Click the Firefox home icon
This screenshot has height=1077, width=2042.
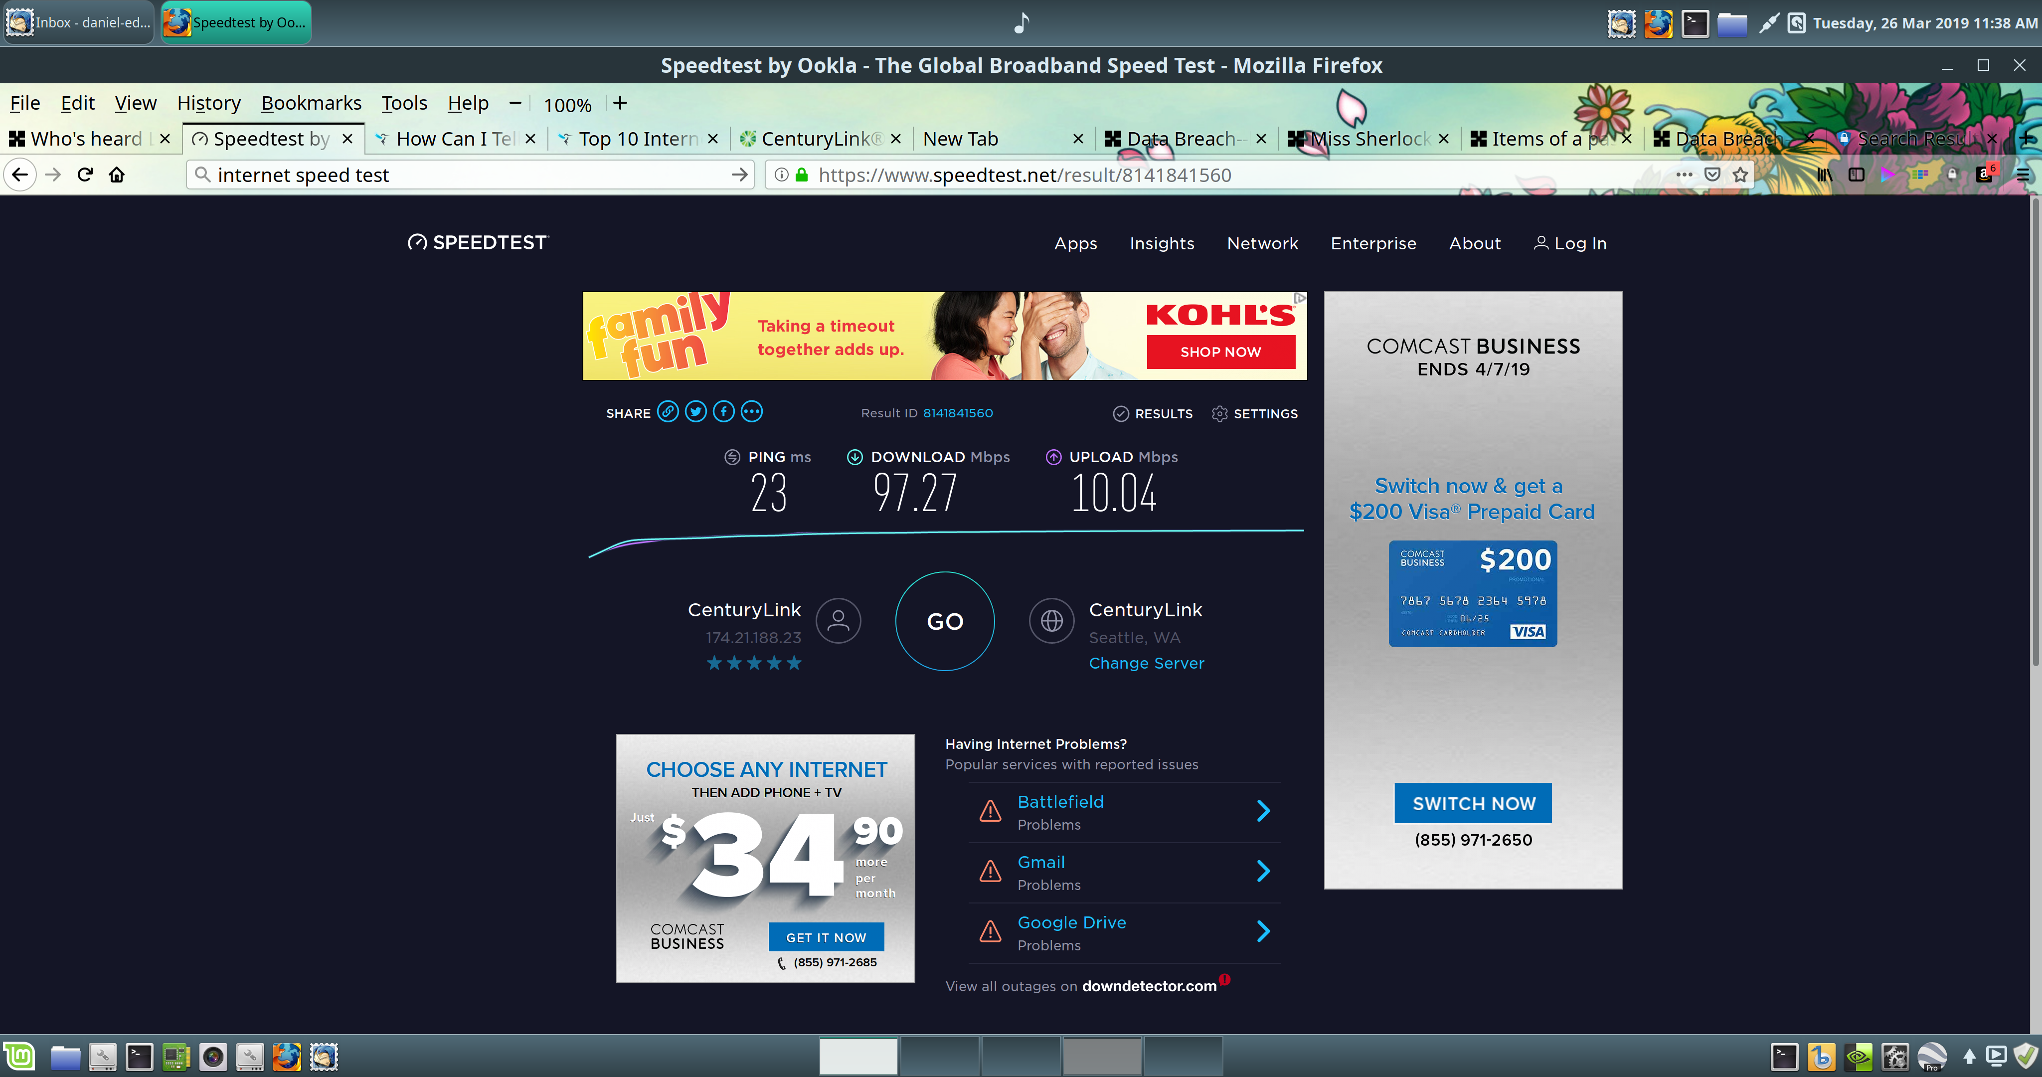coord(117,175)
